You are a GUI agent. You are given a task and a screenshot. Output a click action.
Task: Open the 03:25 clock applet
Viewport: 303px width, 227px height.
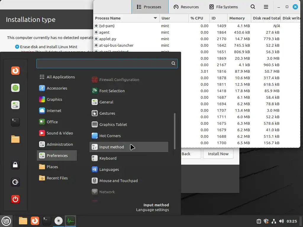coord(291,221)
